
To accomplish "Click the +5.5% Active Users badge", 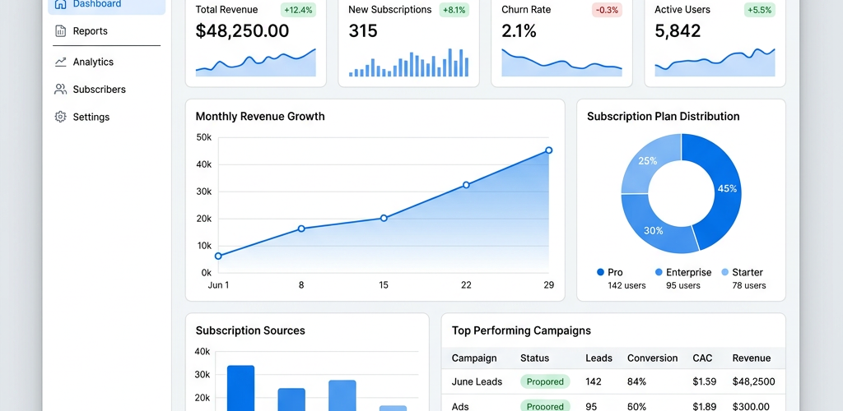I will point(760,10).
